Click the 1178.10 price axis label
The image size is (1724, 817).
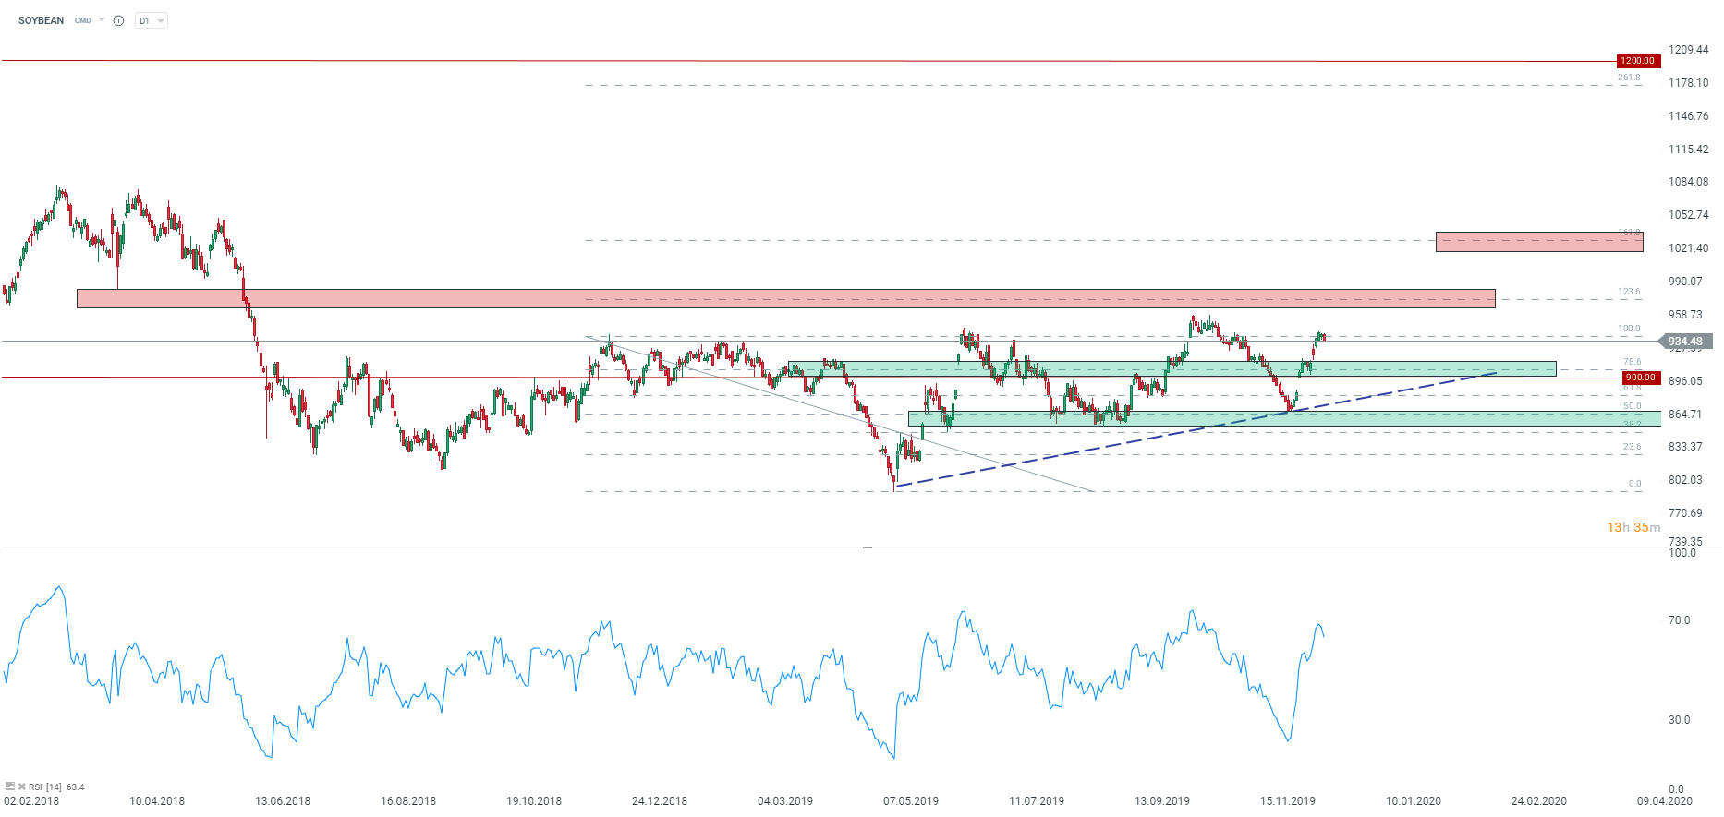point(1689,83)
